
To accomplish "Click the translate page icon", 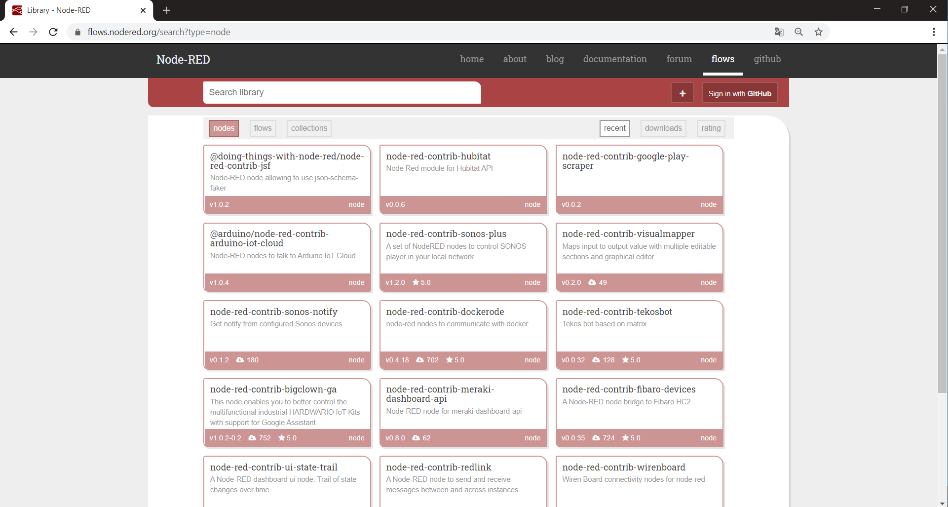I will point(779,32).
